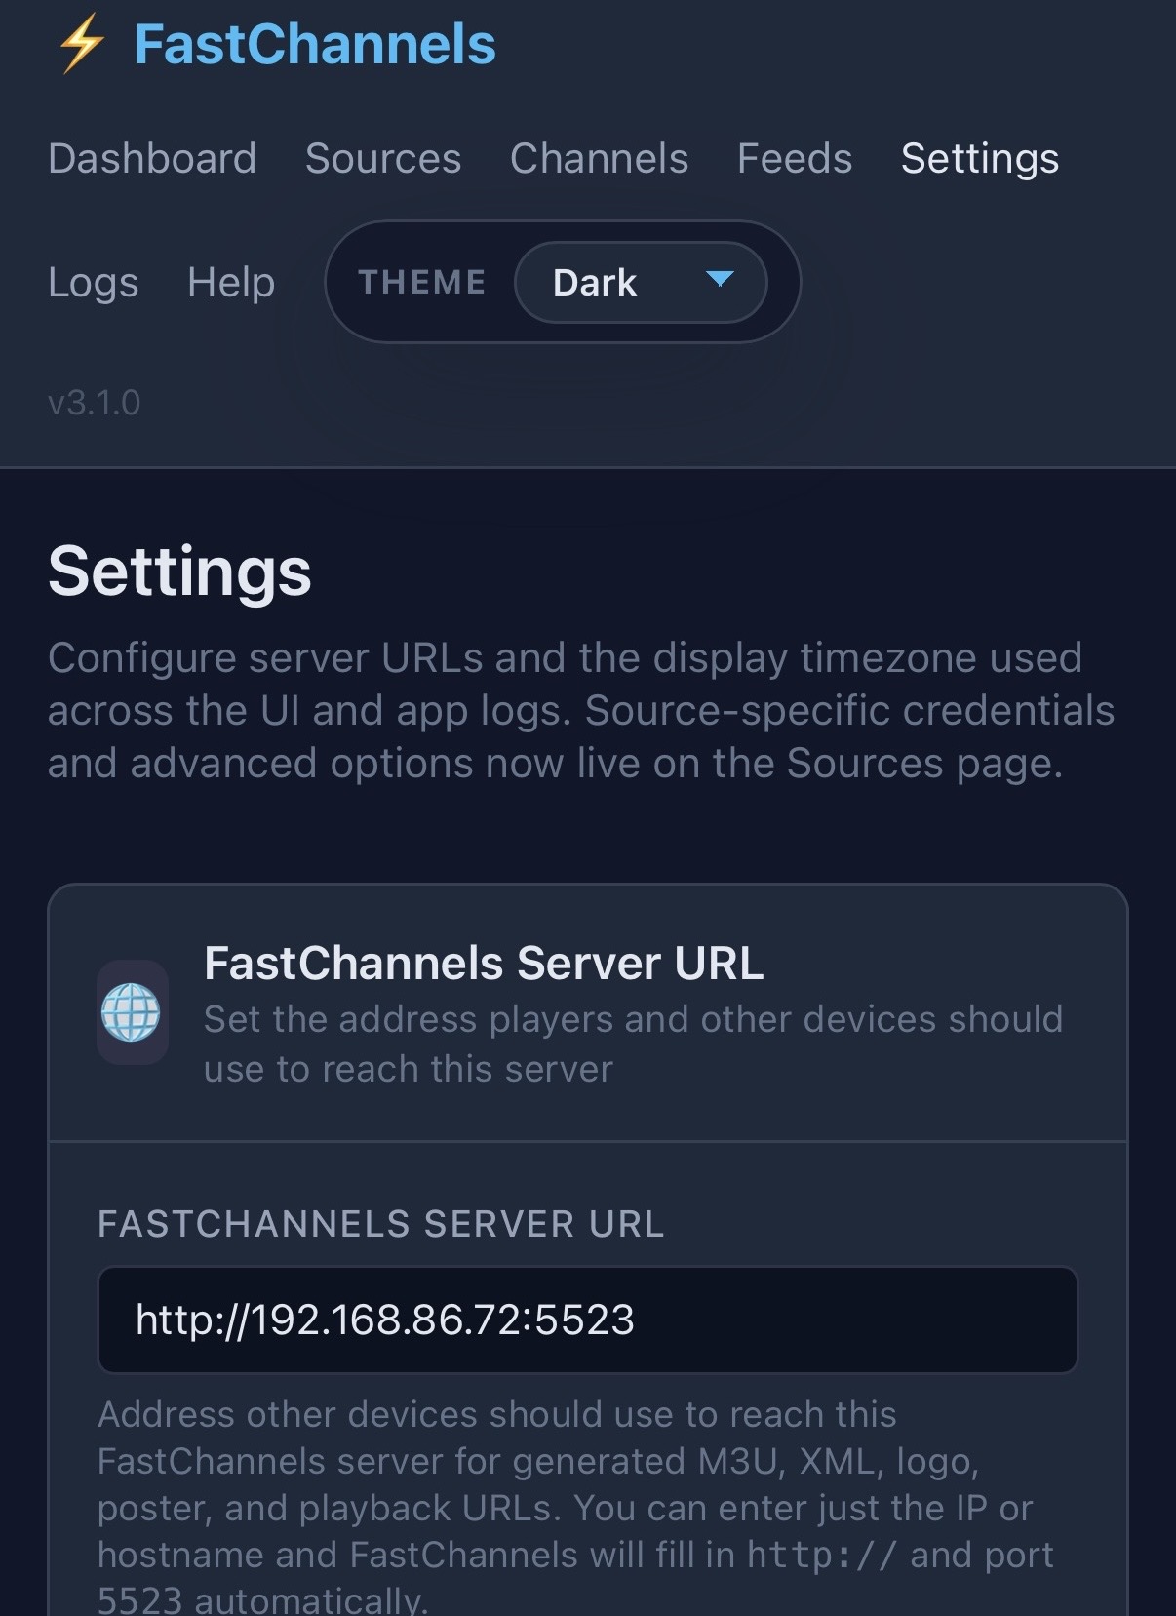Click the globe icon in Server URL card
1176x1616 pixels.
[132, 1012]
